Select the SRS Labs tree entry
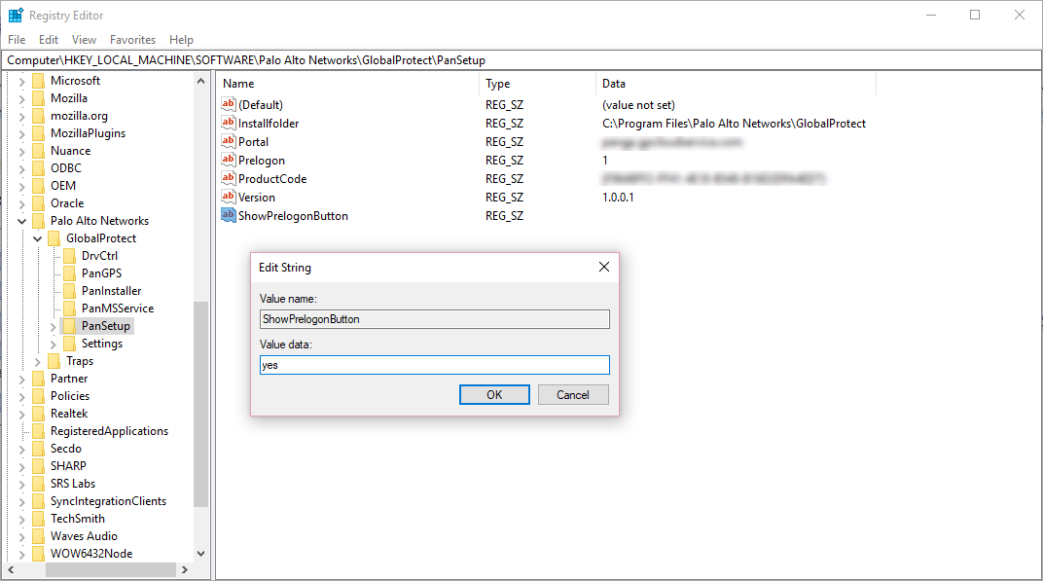 pyautogui.click(x=73, y=483)
